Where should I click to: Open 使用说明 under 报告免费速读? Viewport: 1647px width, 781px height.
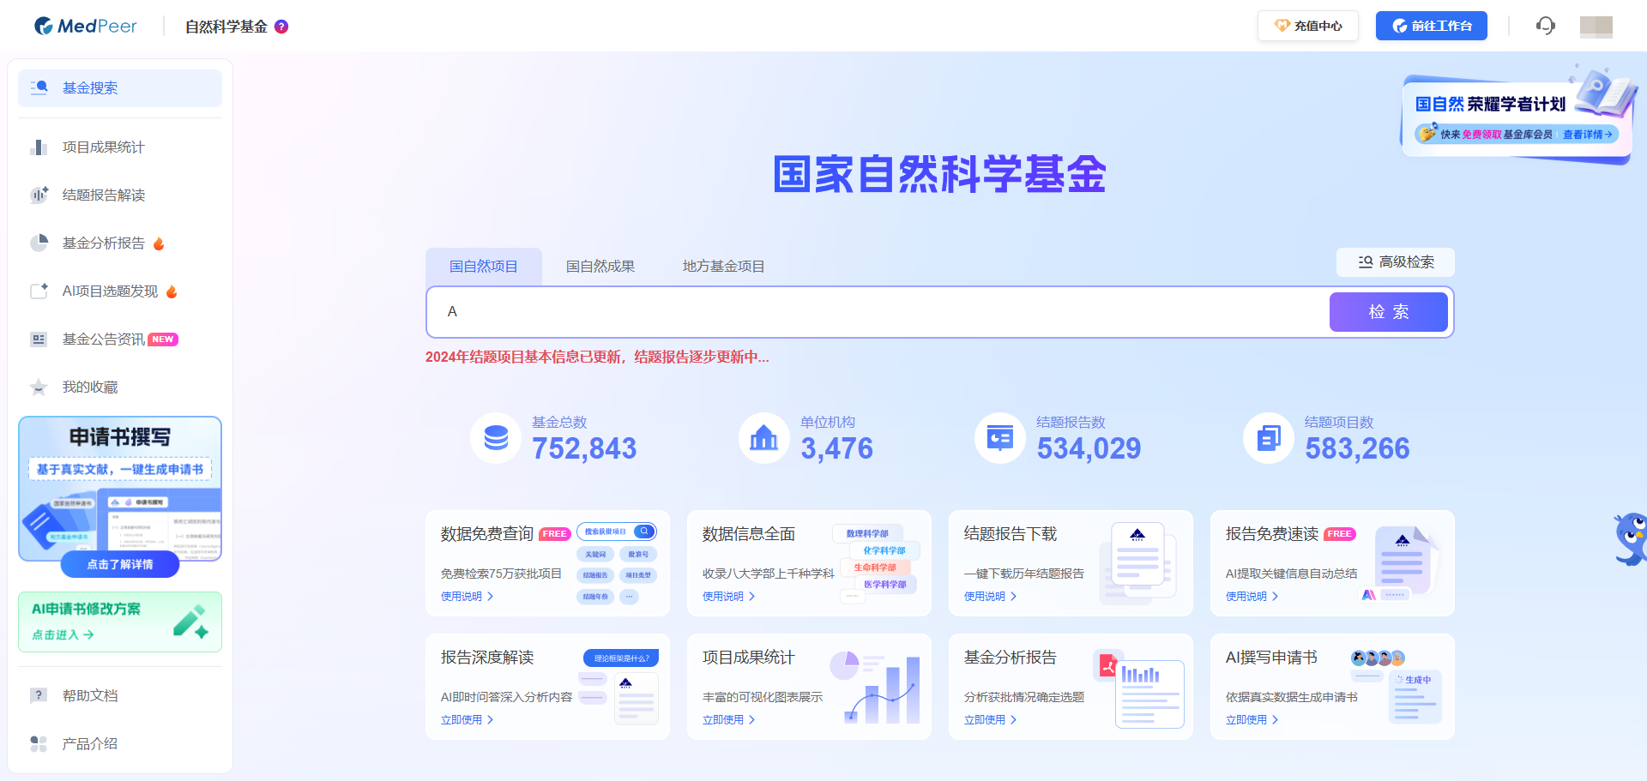[x=1252, y=597]
